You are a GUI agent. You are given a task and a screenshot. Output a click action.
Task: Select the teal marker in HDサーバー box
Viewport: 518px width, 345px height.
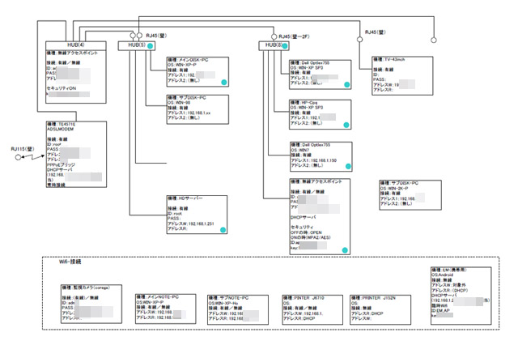[x=223, y=230]
